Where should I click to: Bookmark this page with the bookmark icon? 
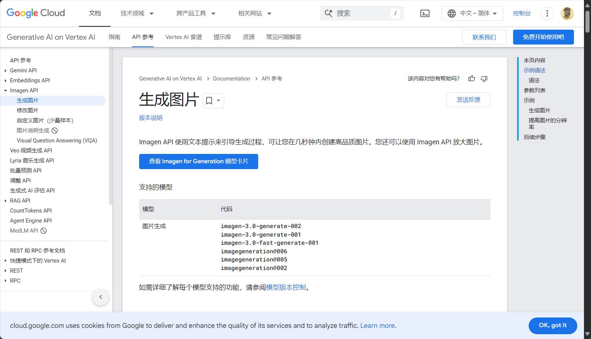(x=209, y=101)
